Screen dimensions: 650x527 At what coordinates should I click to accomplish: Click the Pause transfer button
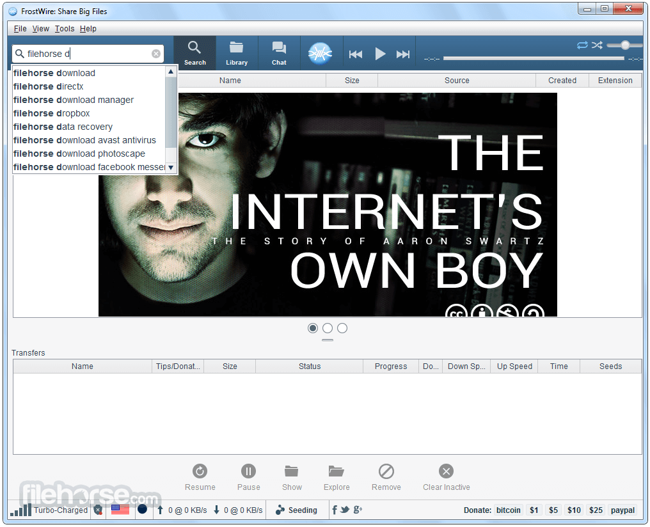pos(248,477)
